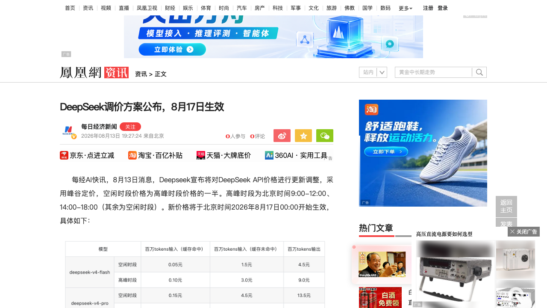547x308 pixels.
Task: Open 数码 in top navigation
Action: coord(385,8)
